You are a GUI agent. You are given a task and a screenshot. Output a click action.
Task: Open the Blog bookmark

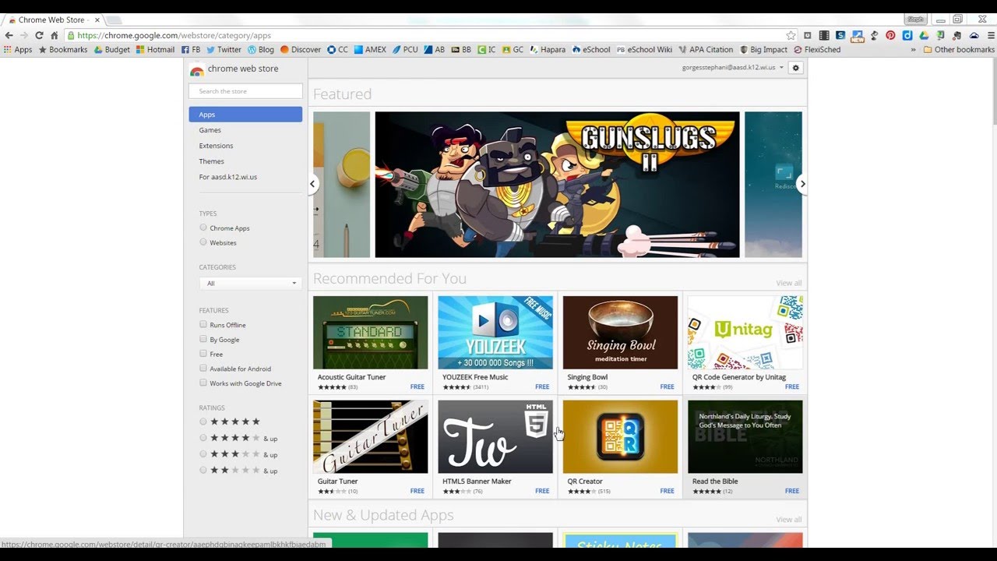tap(261, 49)
